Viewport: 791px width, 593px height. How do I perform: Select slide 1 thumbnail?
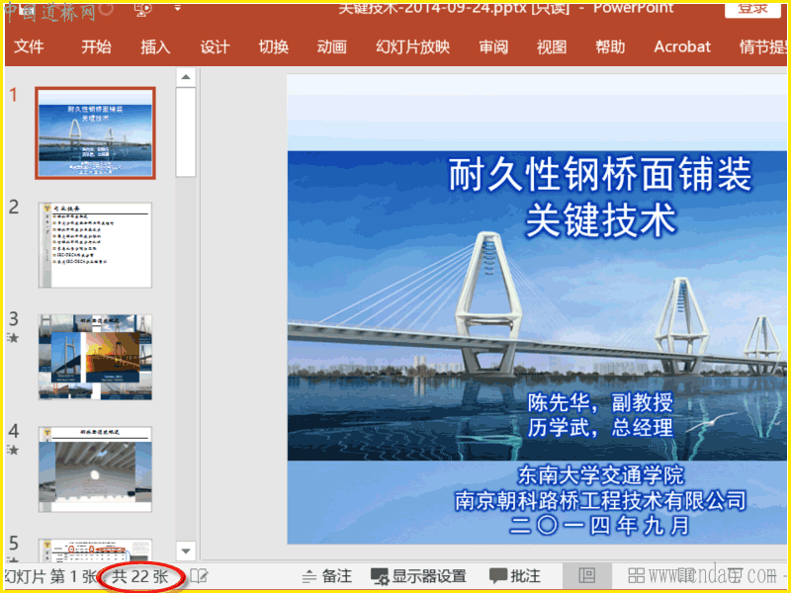(x=95, y=133)
